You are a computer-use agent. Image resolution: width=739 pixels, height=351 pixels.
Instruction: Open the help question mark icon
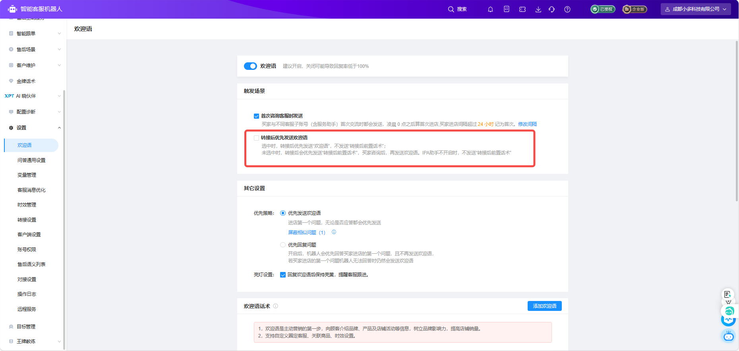(x=567, y=9)
